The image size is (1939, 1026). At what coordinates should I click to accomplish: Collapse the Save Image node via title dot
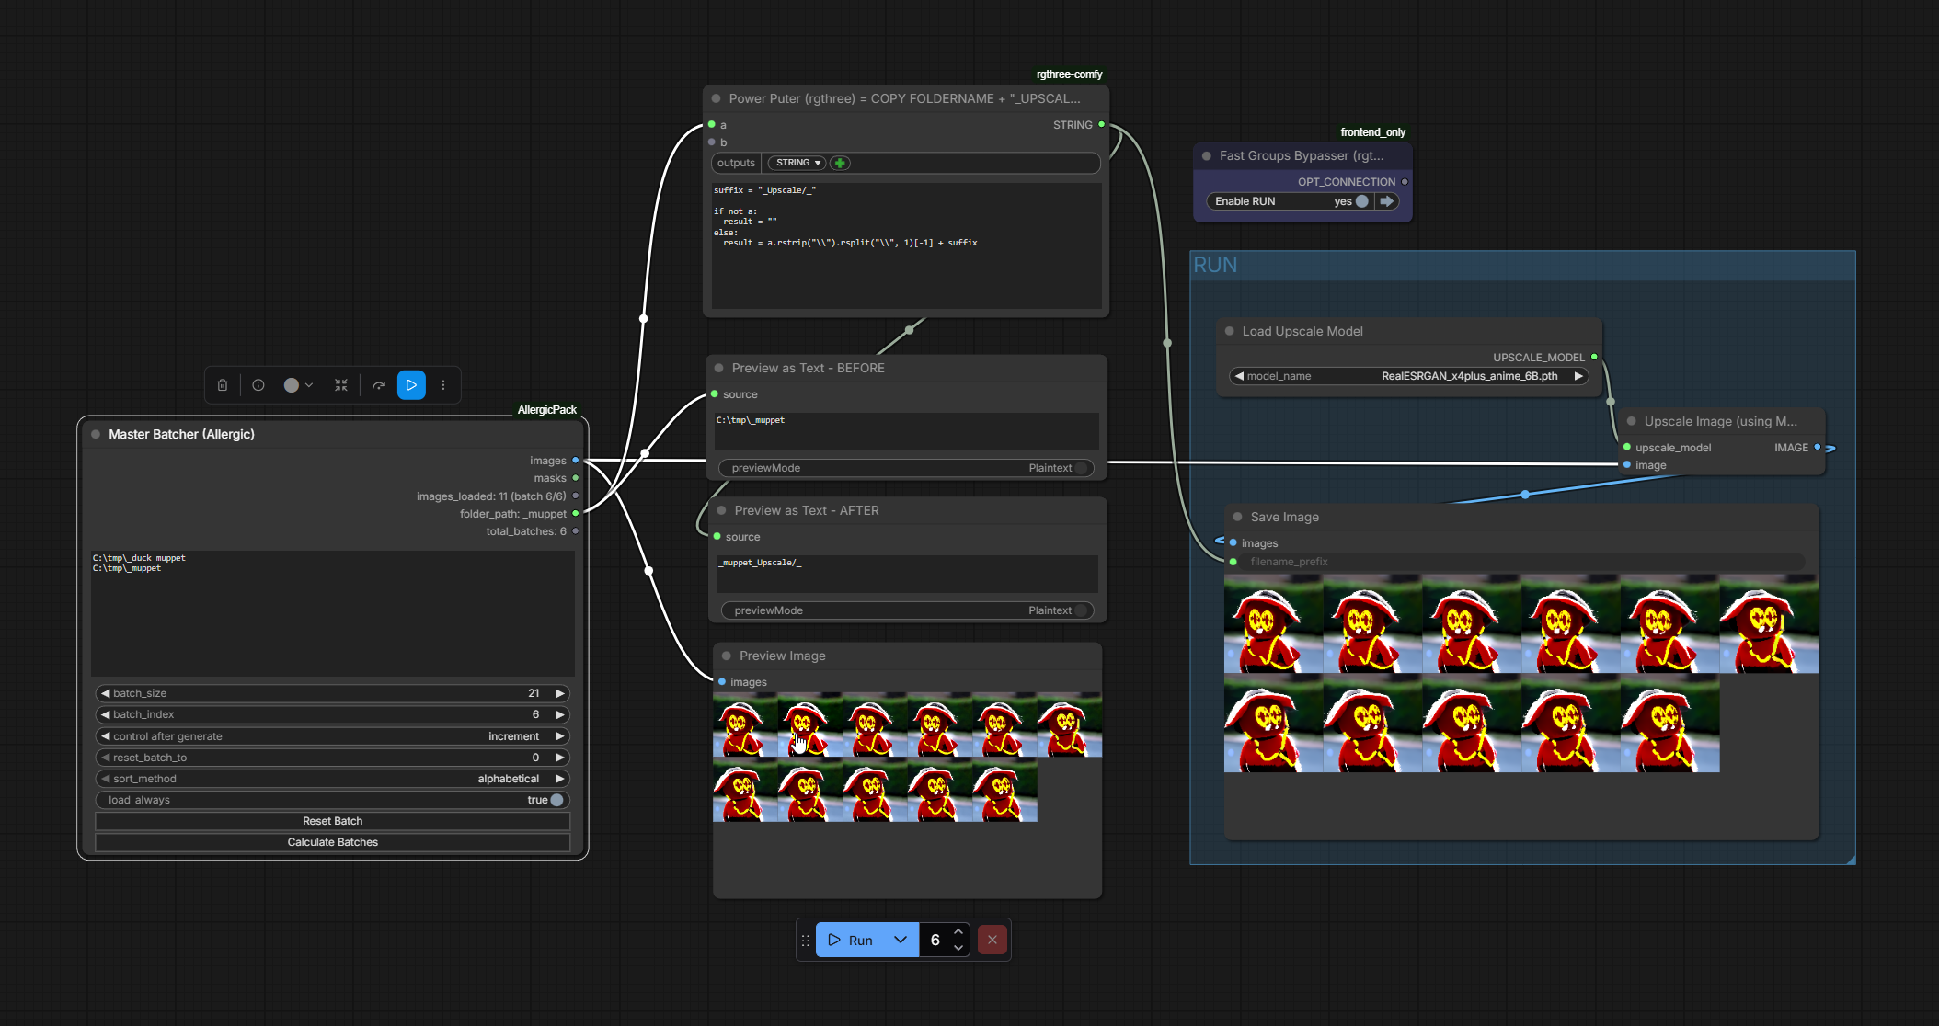pos(1237,517)
